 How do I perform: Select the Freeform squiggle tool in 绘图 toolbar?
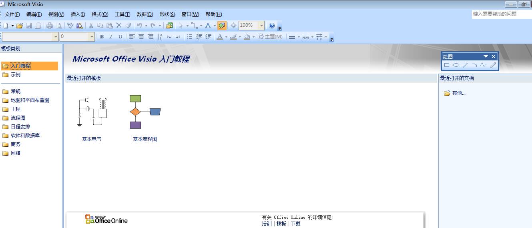click(x=484, y=65)
